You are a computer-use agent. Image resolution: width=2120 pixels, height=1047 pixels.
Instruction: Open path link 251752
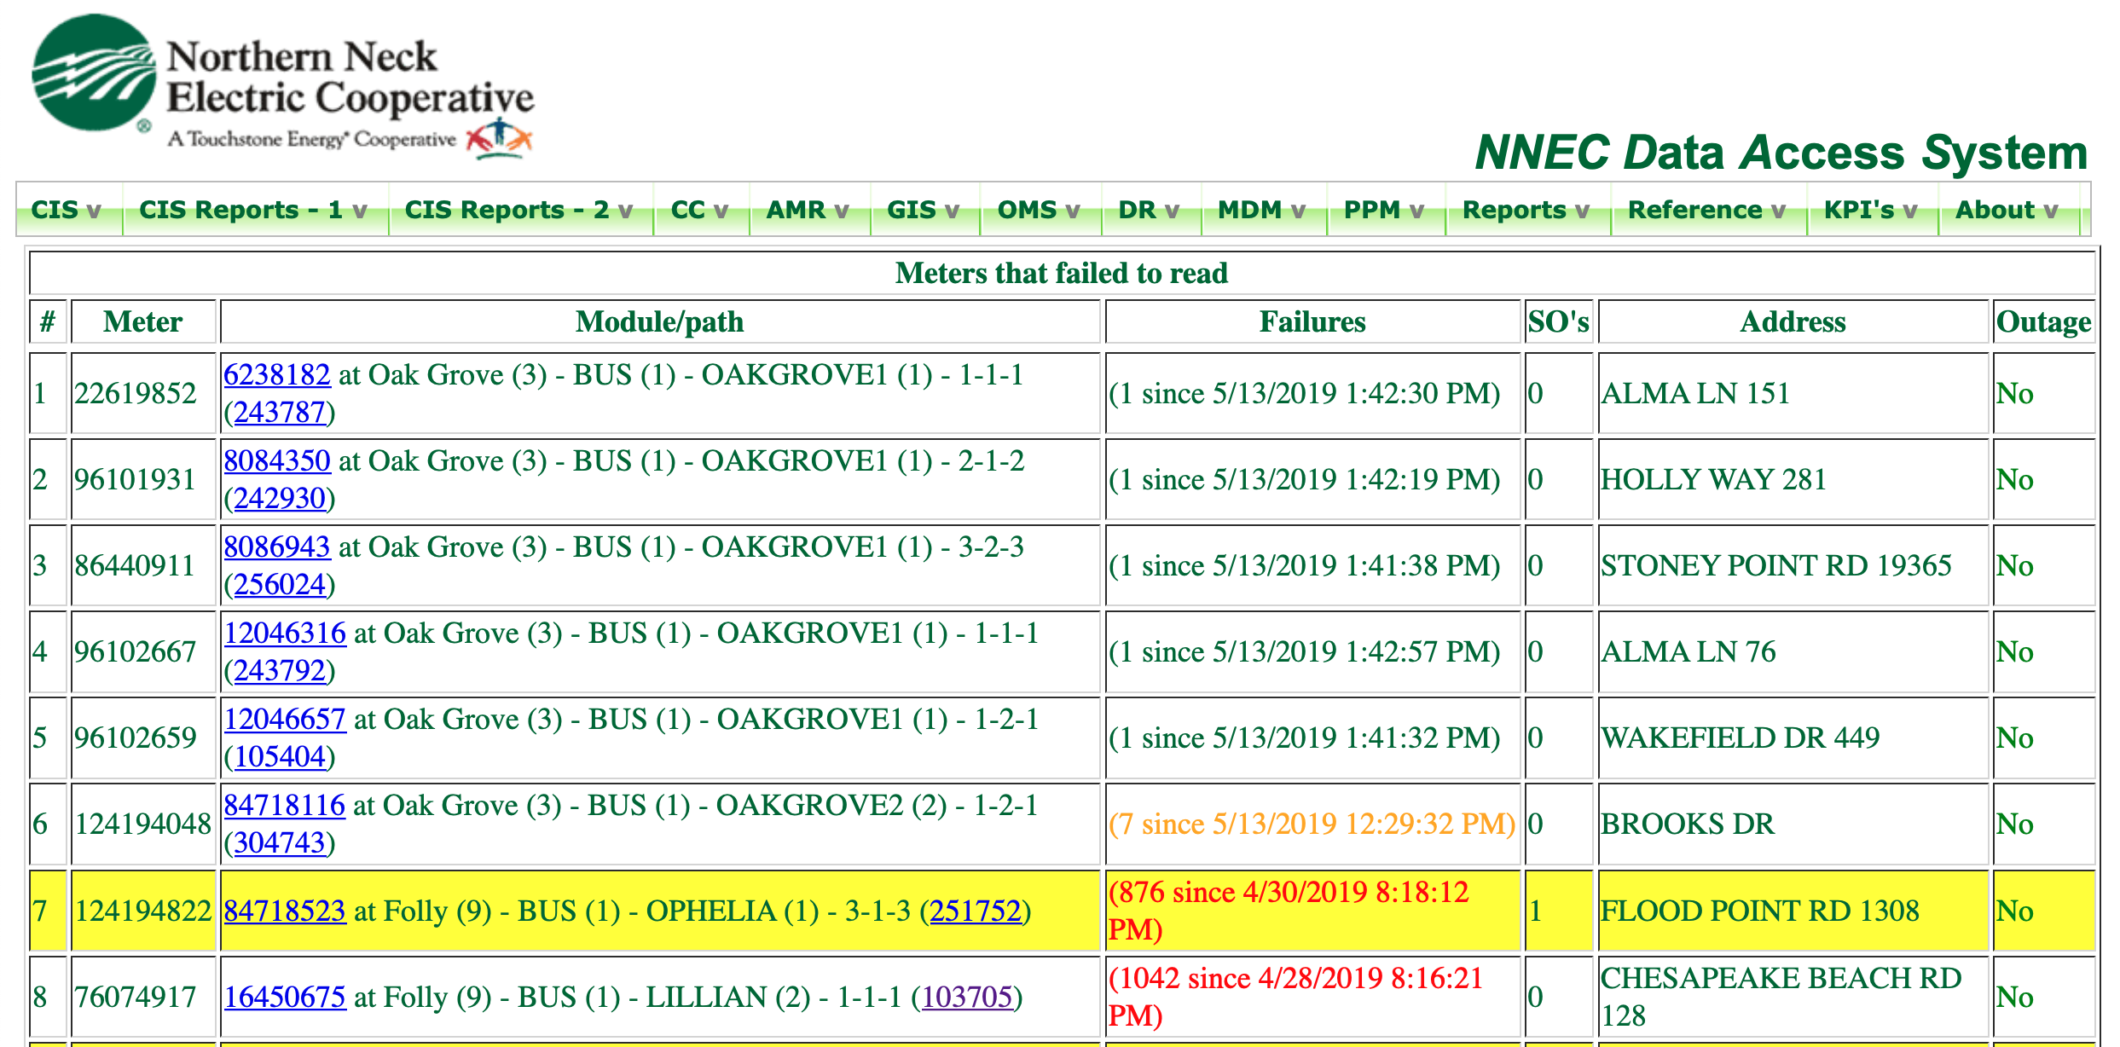[976, 911]
